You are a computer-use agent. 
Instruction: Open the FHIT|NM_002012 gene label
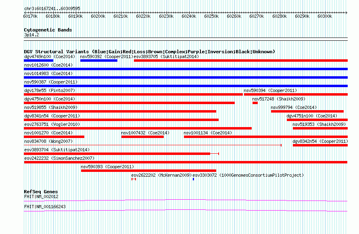41,196
